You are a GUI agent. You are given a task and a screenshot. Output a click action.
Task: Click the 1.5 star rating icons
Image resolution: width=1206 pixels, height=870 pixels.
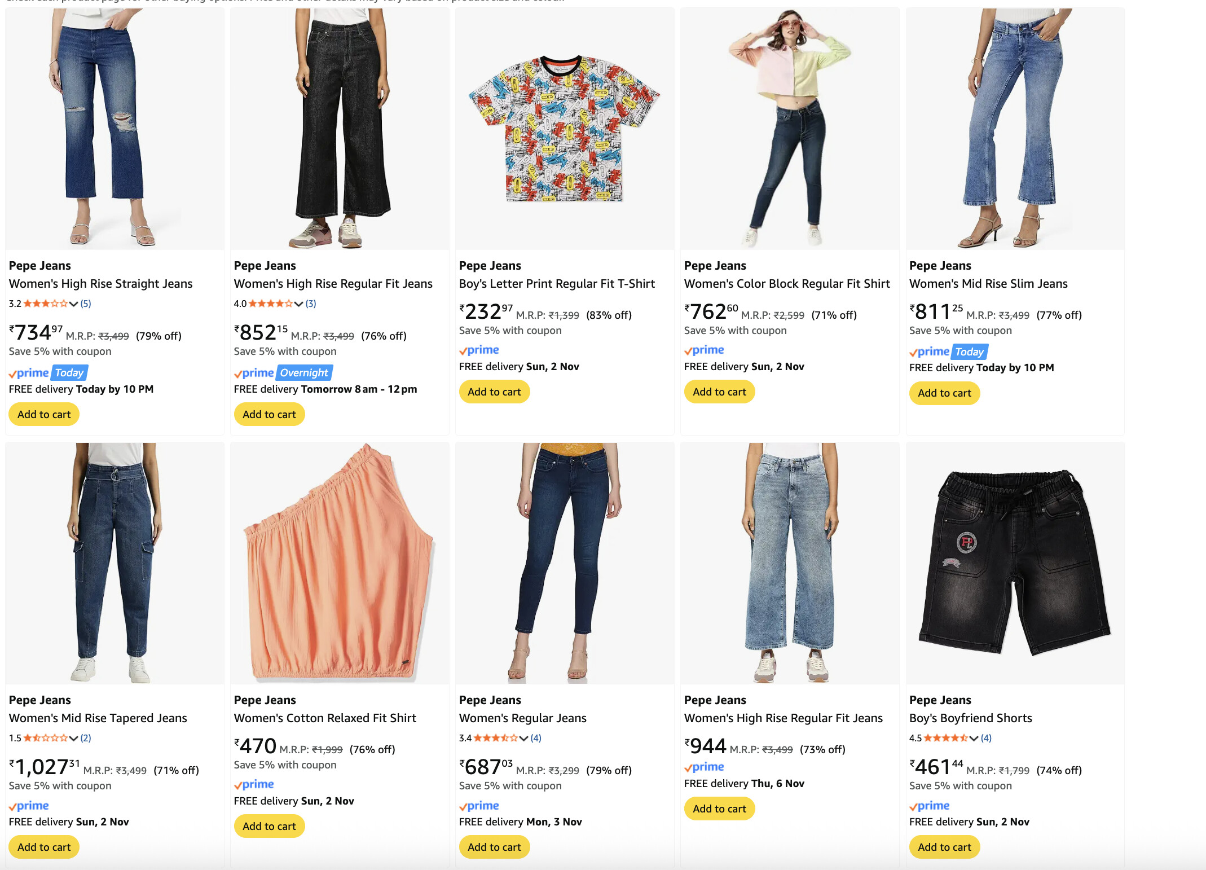(45, 738)
